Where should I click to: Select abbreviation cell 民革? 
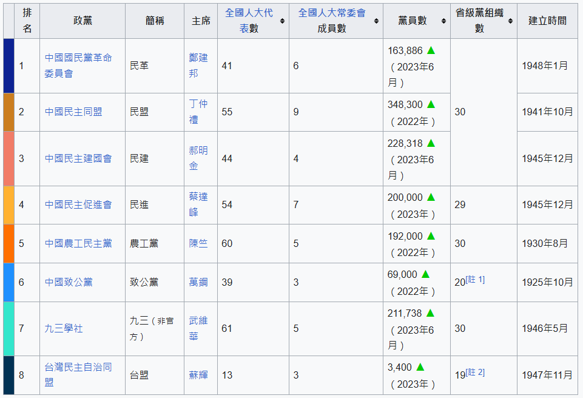tap(155, 66)
